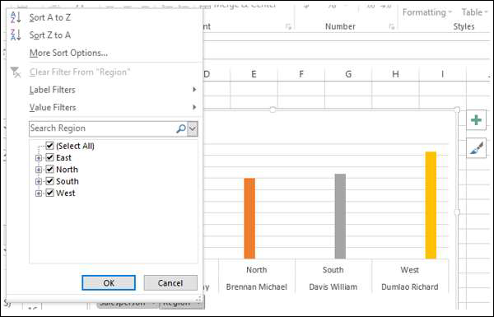The height and width of the screenshot is (317, 494).
Task: Uncheck the North region checkbox
Action: (x=49, y=170)
